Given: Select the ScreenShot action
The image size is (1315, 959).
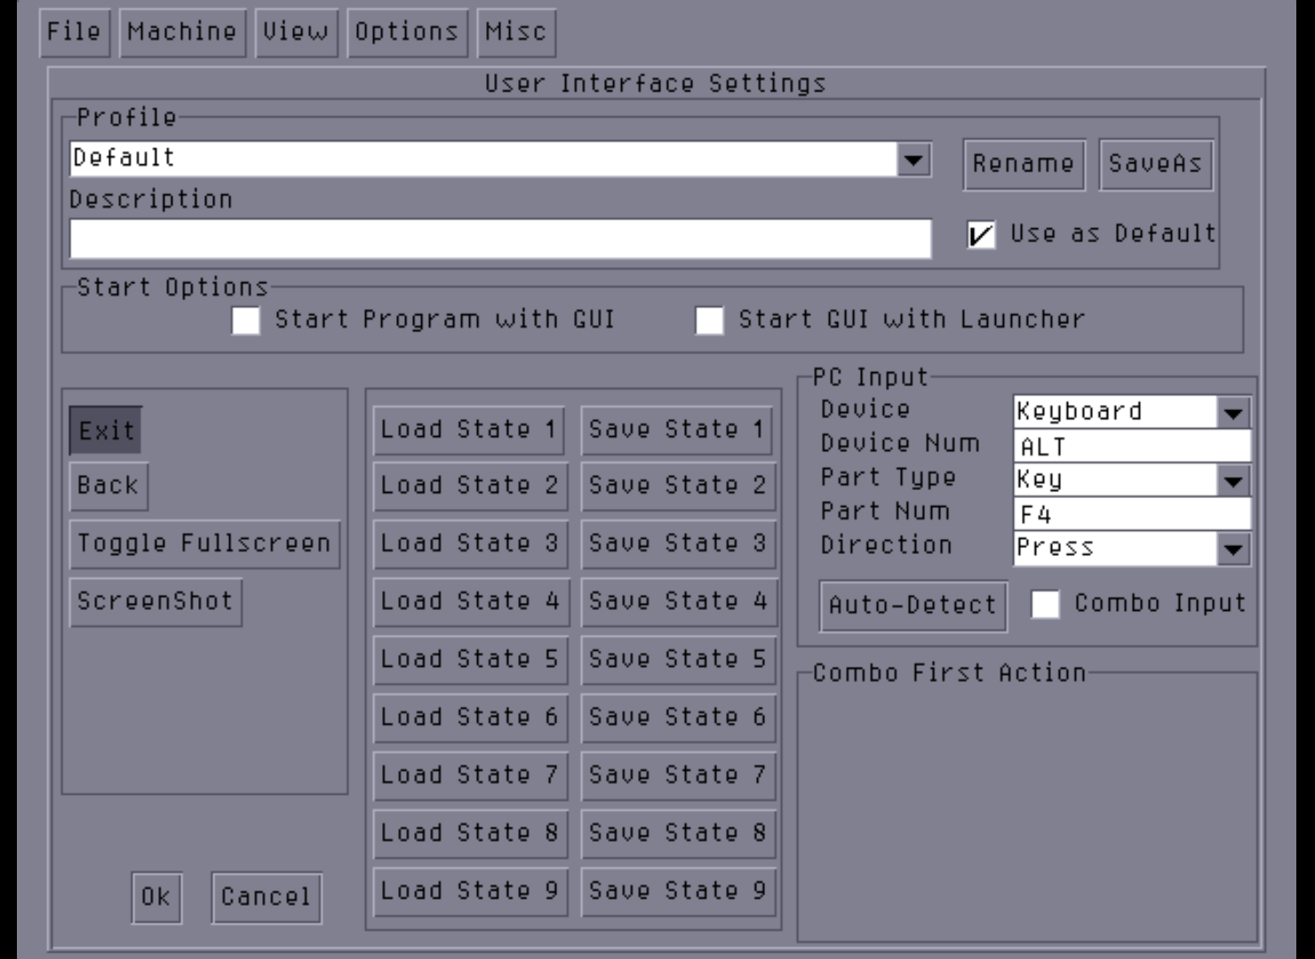Looking at the screenshot, I should pyautogui.click(x=155, y=602).
